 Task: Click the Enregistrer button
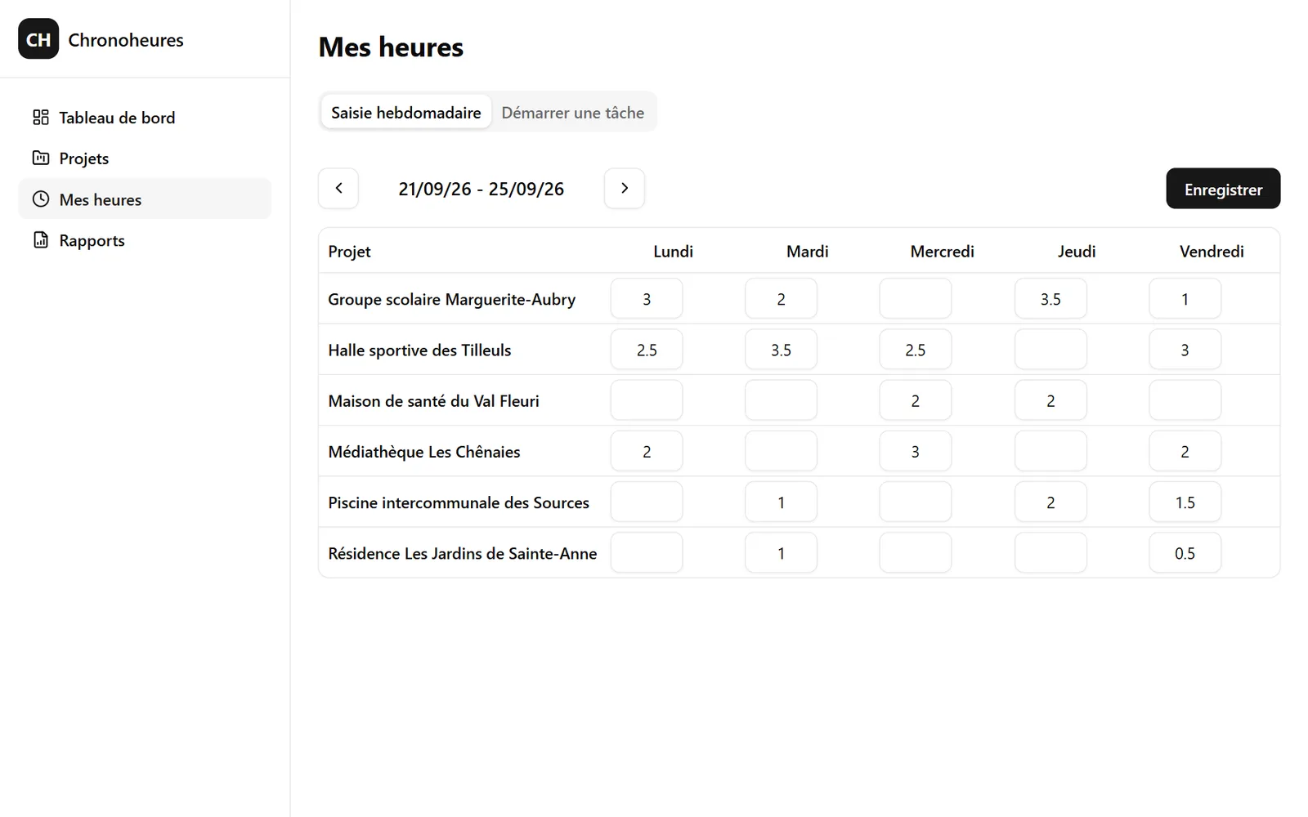click(1223, 189)
